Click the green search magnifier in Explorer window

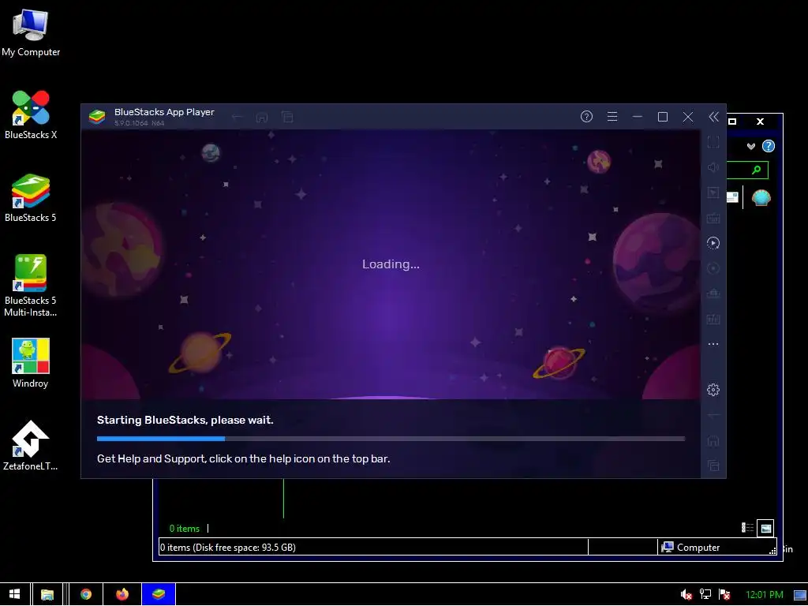point(756,170)
